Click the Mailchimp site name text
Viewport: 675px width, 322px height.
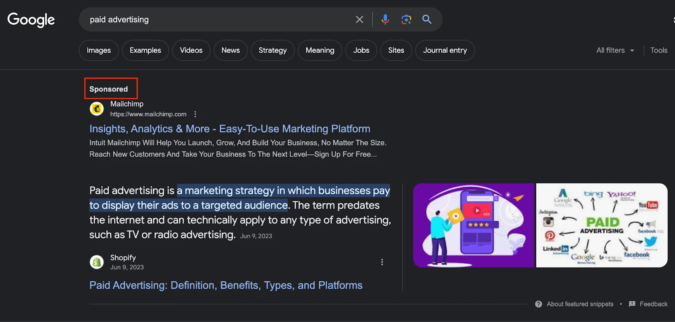coord(127,104)
